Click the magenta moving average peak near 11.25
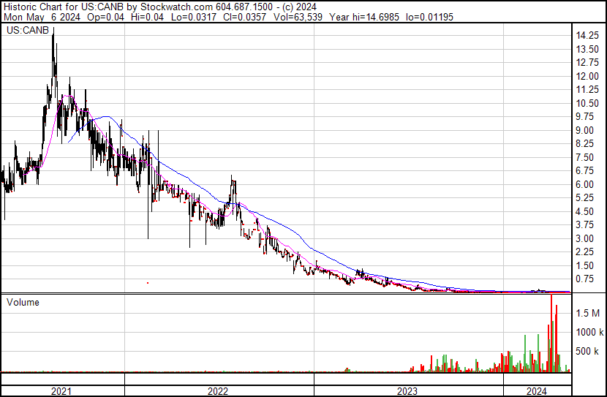This screenshot has height=397, width=607. pyautogui.click(x=67, y=96)
